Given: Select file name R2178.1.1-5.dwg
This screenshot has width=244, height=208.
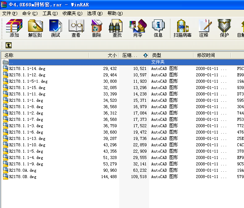Looking at the screenshot, I should 26,151.
